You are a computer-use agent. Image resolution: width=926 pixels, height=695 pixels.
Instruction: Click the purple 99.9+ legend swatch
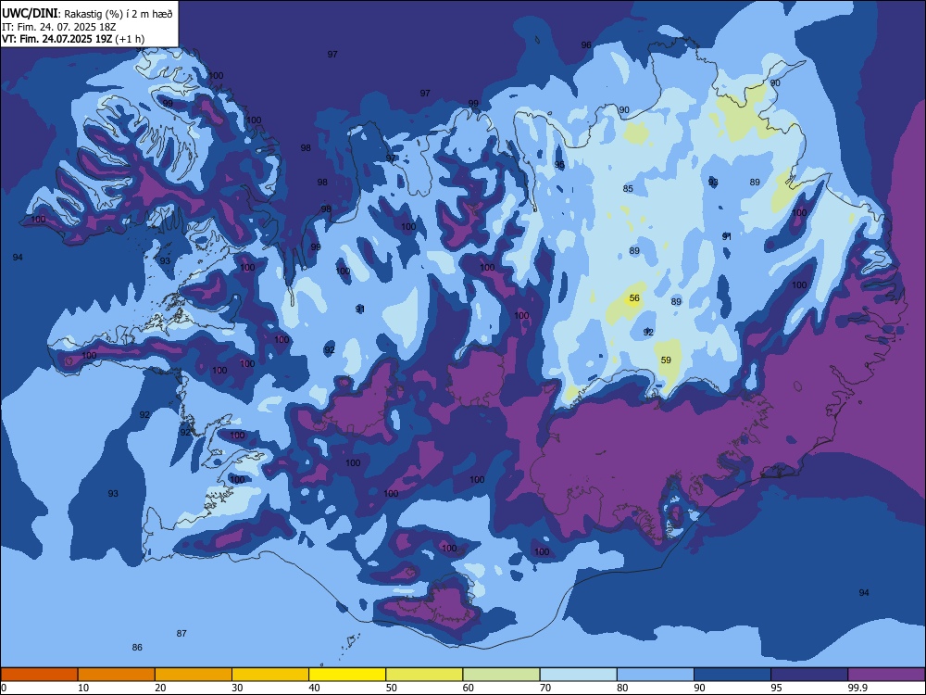(x=886, y=675)
